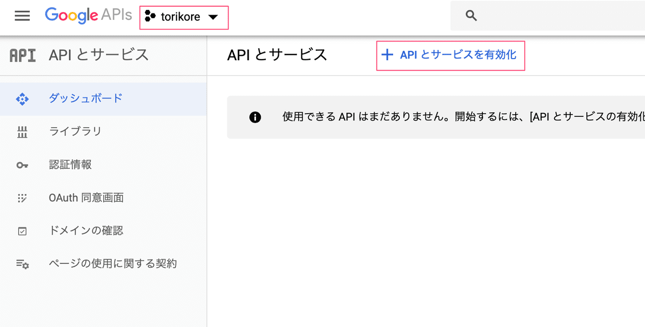Open the torikore project dropdown

[x=184, y=16]
